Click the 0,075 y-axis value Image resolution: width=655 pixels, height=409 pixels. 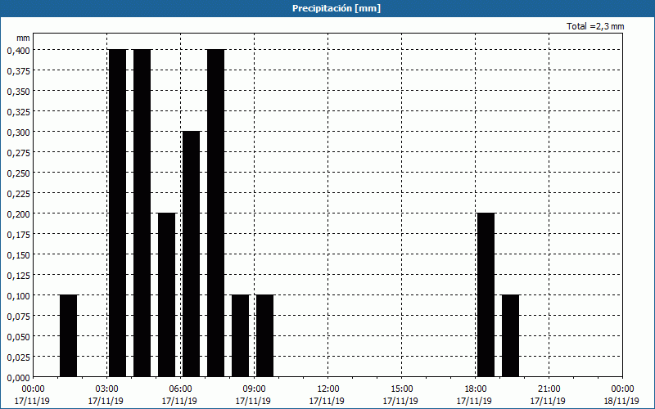18,317
